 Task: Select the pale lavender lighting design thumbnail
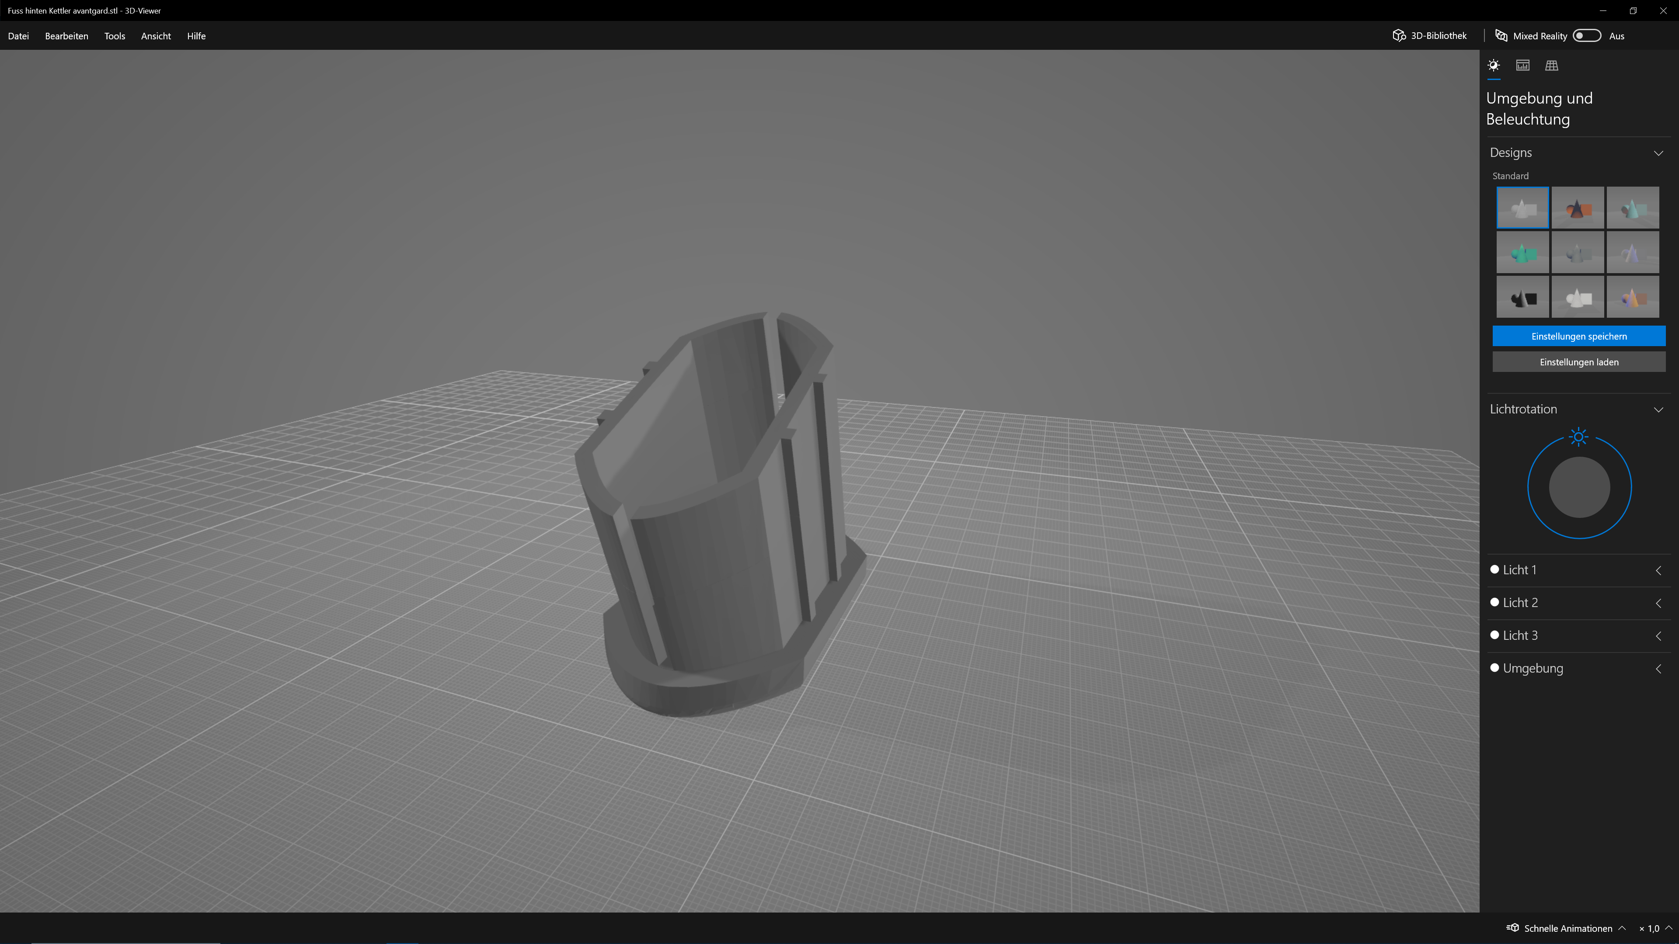[1633, 252]
